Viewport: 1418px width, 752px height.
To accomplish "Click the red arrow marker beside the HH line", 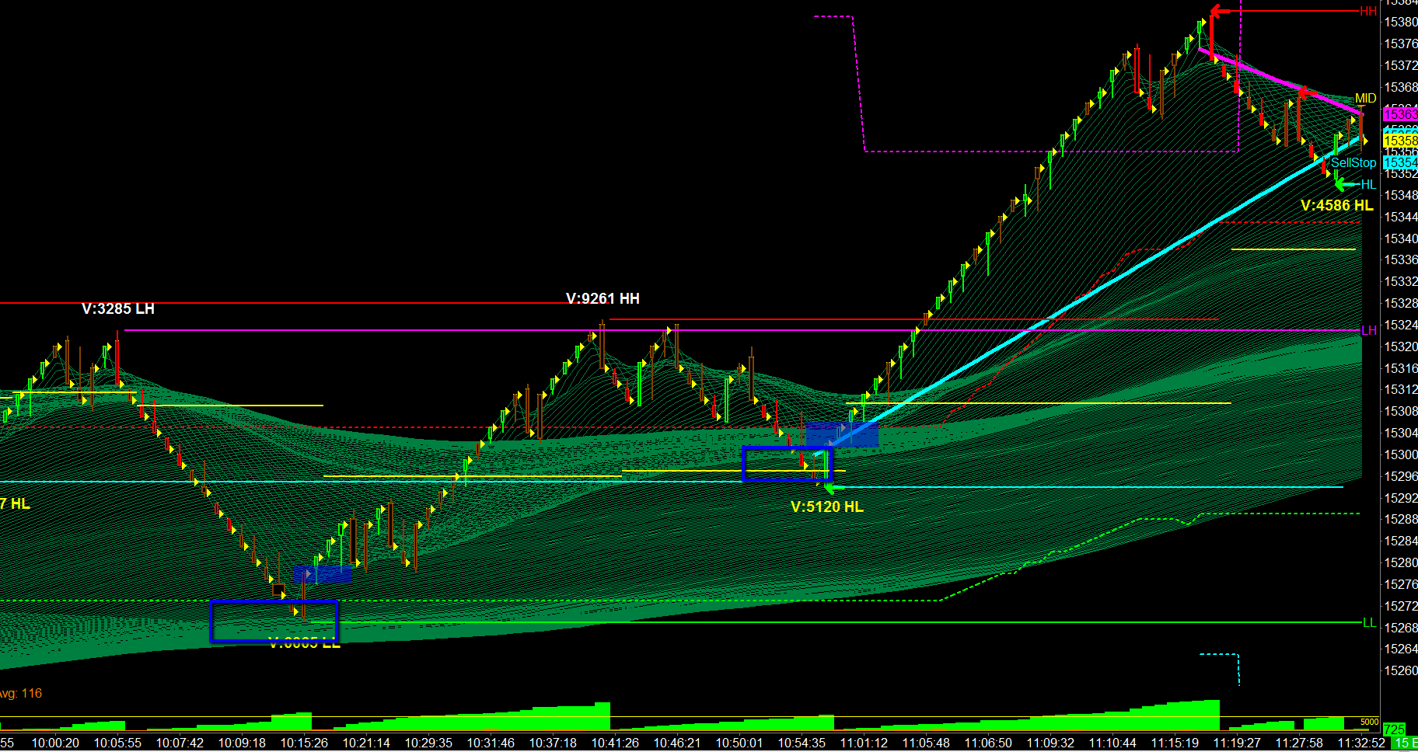I will coord(1219,11).
